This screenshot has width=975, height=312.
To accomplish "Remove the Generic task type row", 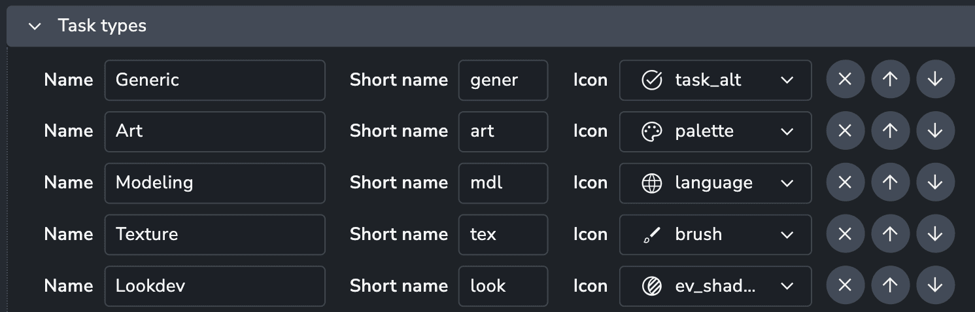I will 845,80.
